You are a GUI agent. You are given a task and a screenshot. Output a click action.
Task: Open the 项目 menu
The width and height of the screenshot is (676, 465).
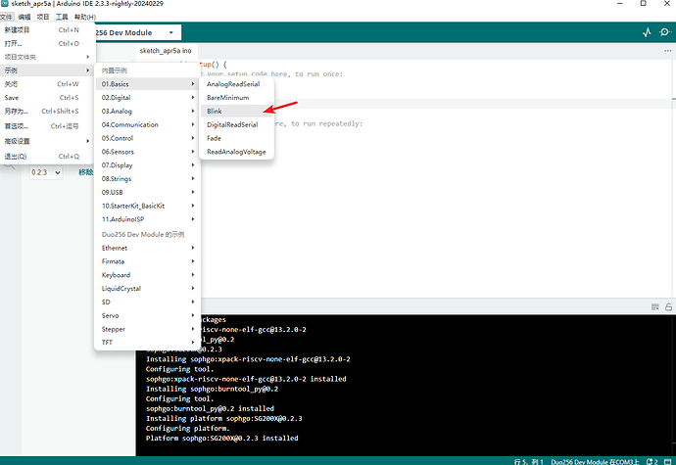point(43,17)
